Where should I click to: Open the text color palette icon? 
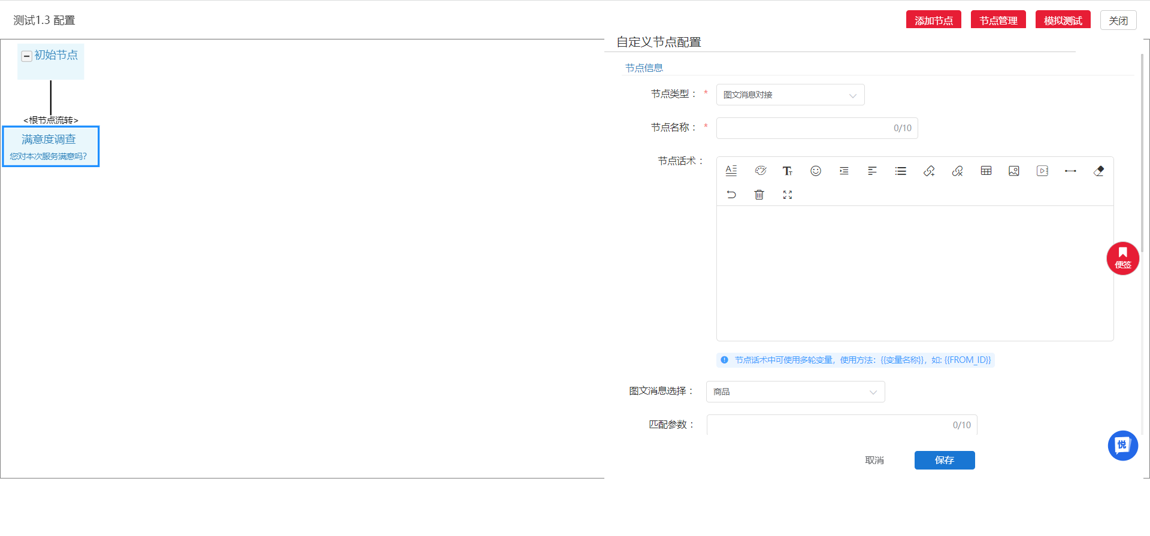(x=760, y=171)
